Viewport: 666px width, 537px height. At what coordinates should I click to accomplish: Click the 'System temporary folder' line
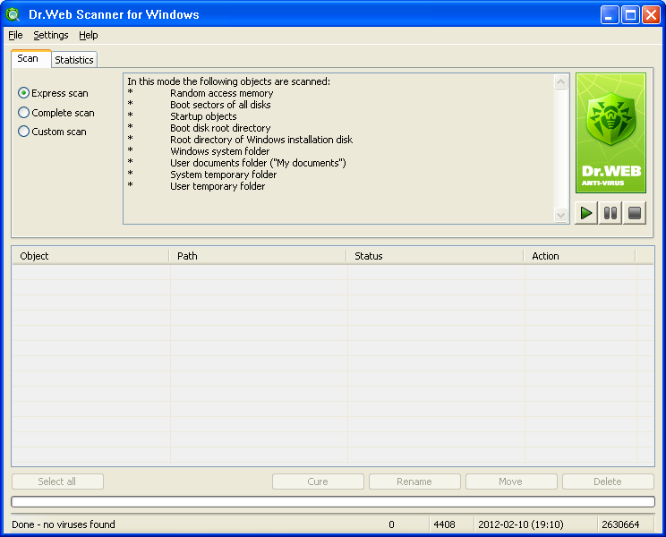coord(224,175)
